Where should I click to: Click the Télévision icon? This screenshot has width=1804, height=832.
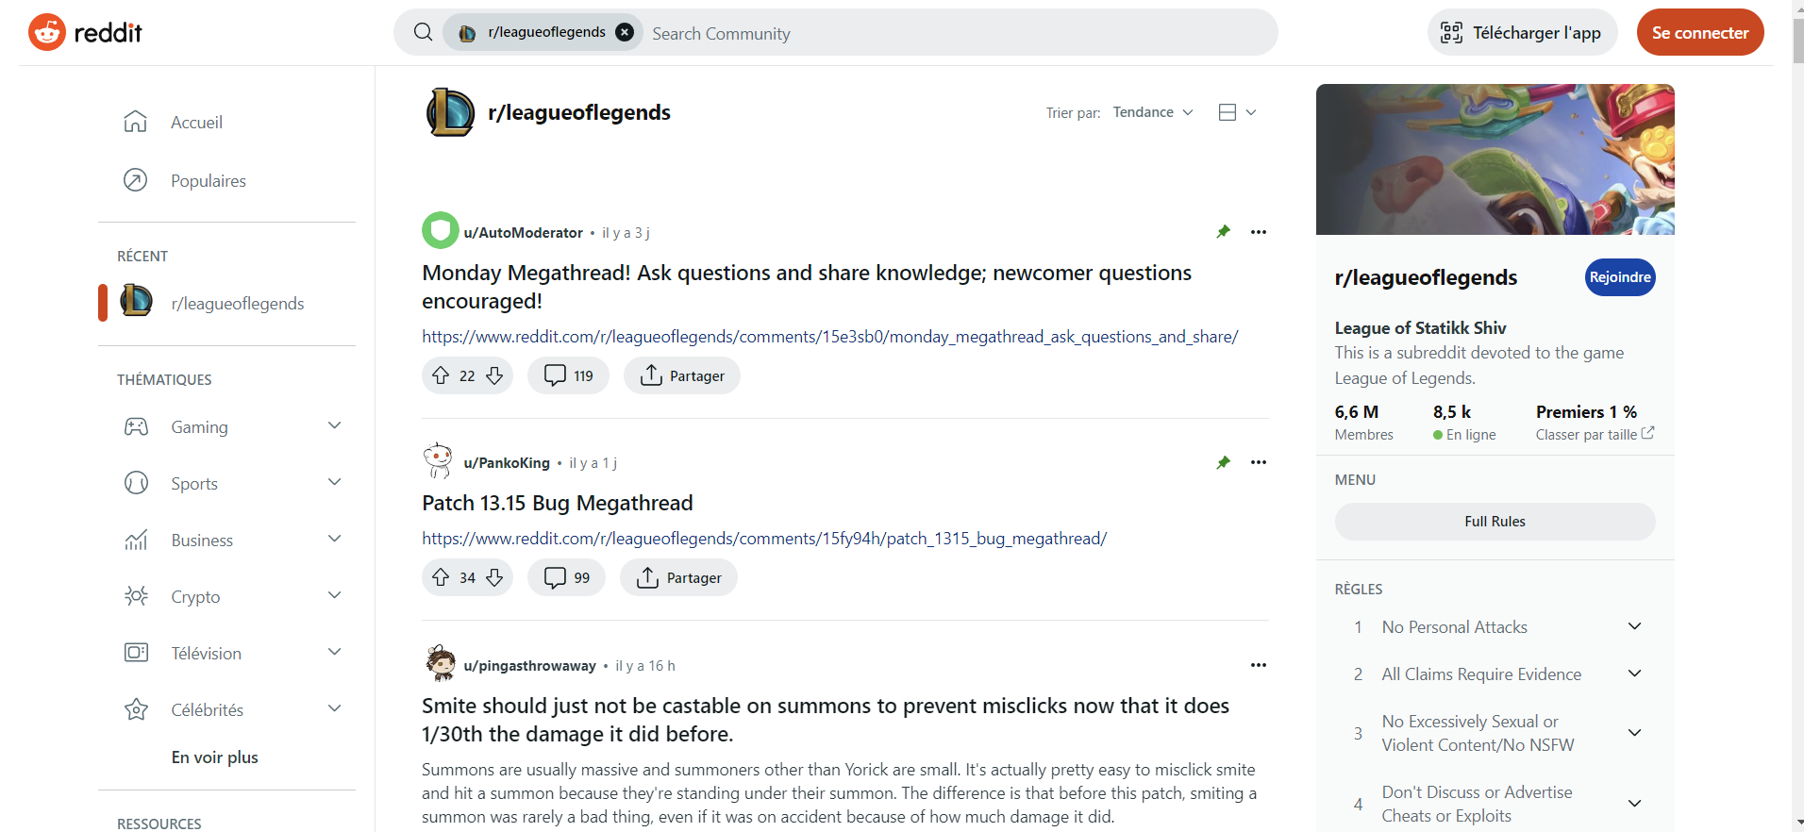(136, 653)
